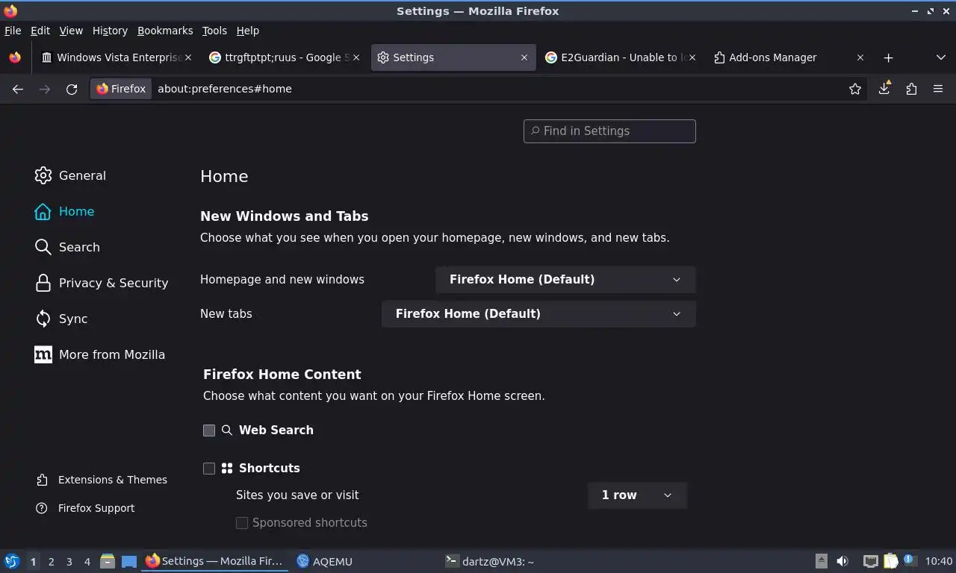Expand the list all tabs chevron
Image resolution: width=956 pixels, height=573 pixels.
coord(940,57)
